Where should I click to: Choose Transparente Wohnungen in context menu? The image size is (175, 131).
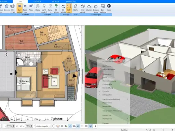pyautogui.click(x=112, y=111)
